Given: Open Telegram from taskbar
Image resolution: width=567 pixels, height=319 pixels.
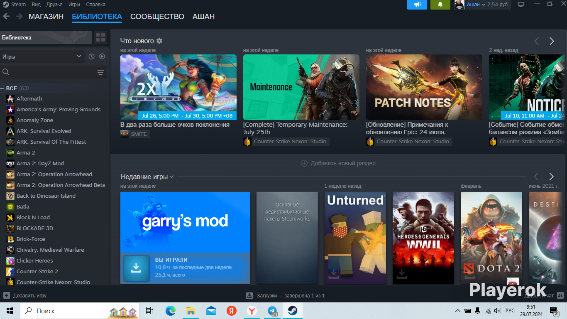Looking at the screenshot, I should (273, 311).
